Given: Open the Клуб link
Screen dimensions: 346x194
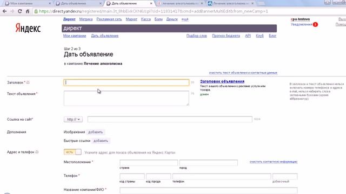Looking at the screenshot, I should (259, 36).
